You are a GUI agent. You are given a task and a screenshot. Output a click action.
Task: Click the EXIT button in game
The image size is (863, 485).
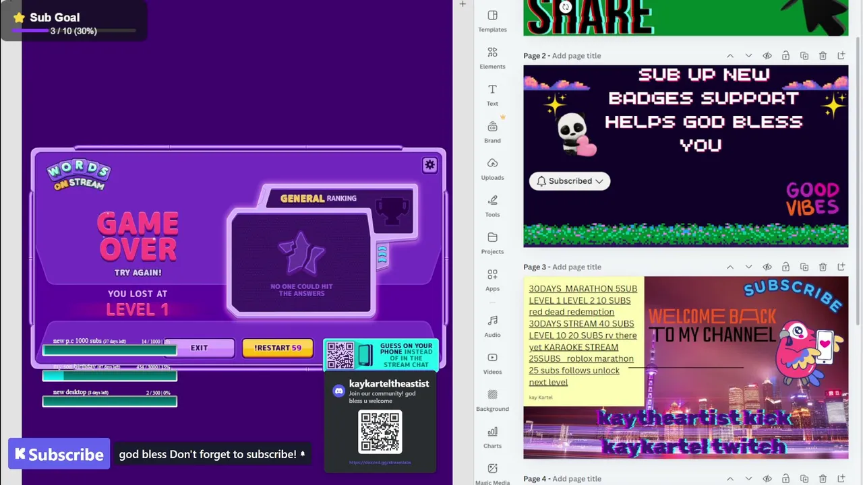click(x=199, y=348)
